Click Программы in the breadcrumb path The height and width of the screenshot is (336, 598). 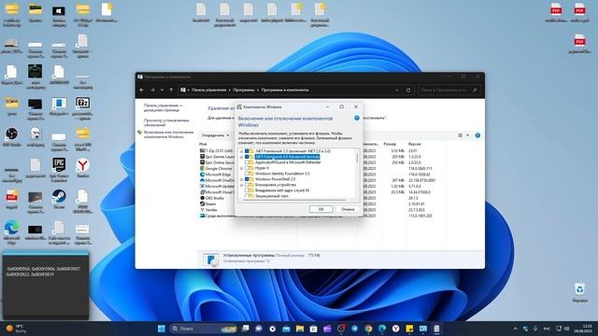pos(243,91)
